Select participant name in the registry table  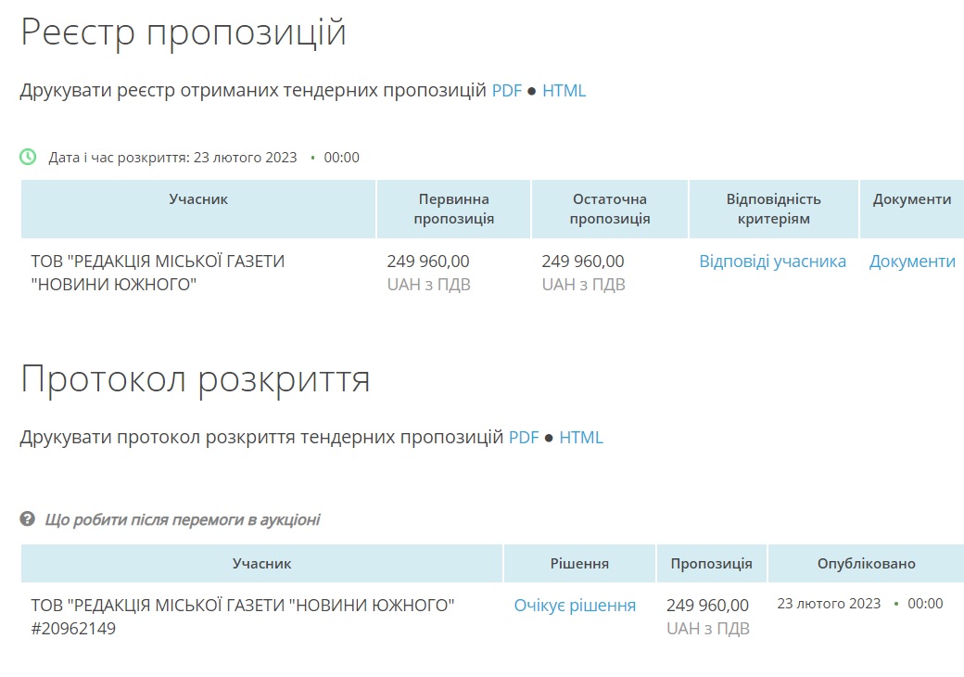click(158, 273)
